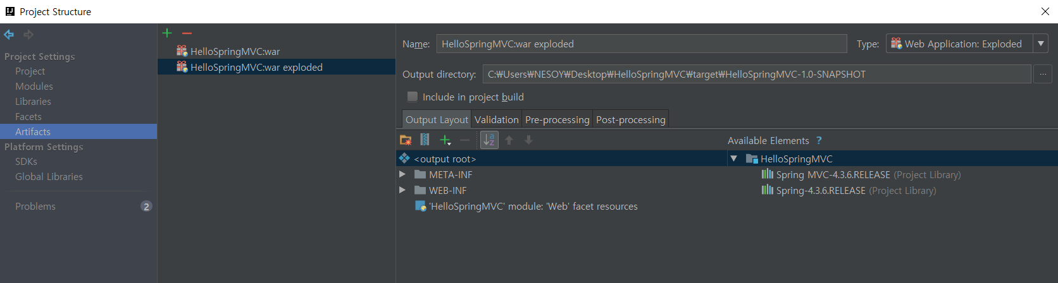Toggle sort elements by names and types

point(489,140)
